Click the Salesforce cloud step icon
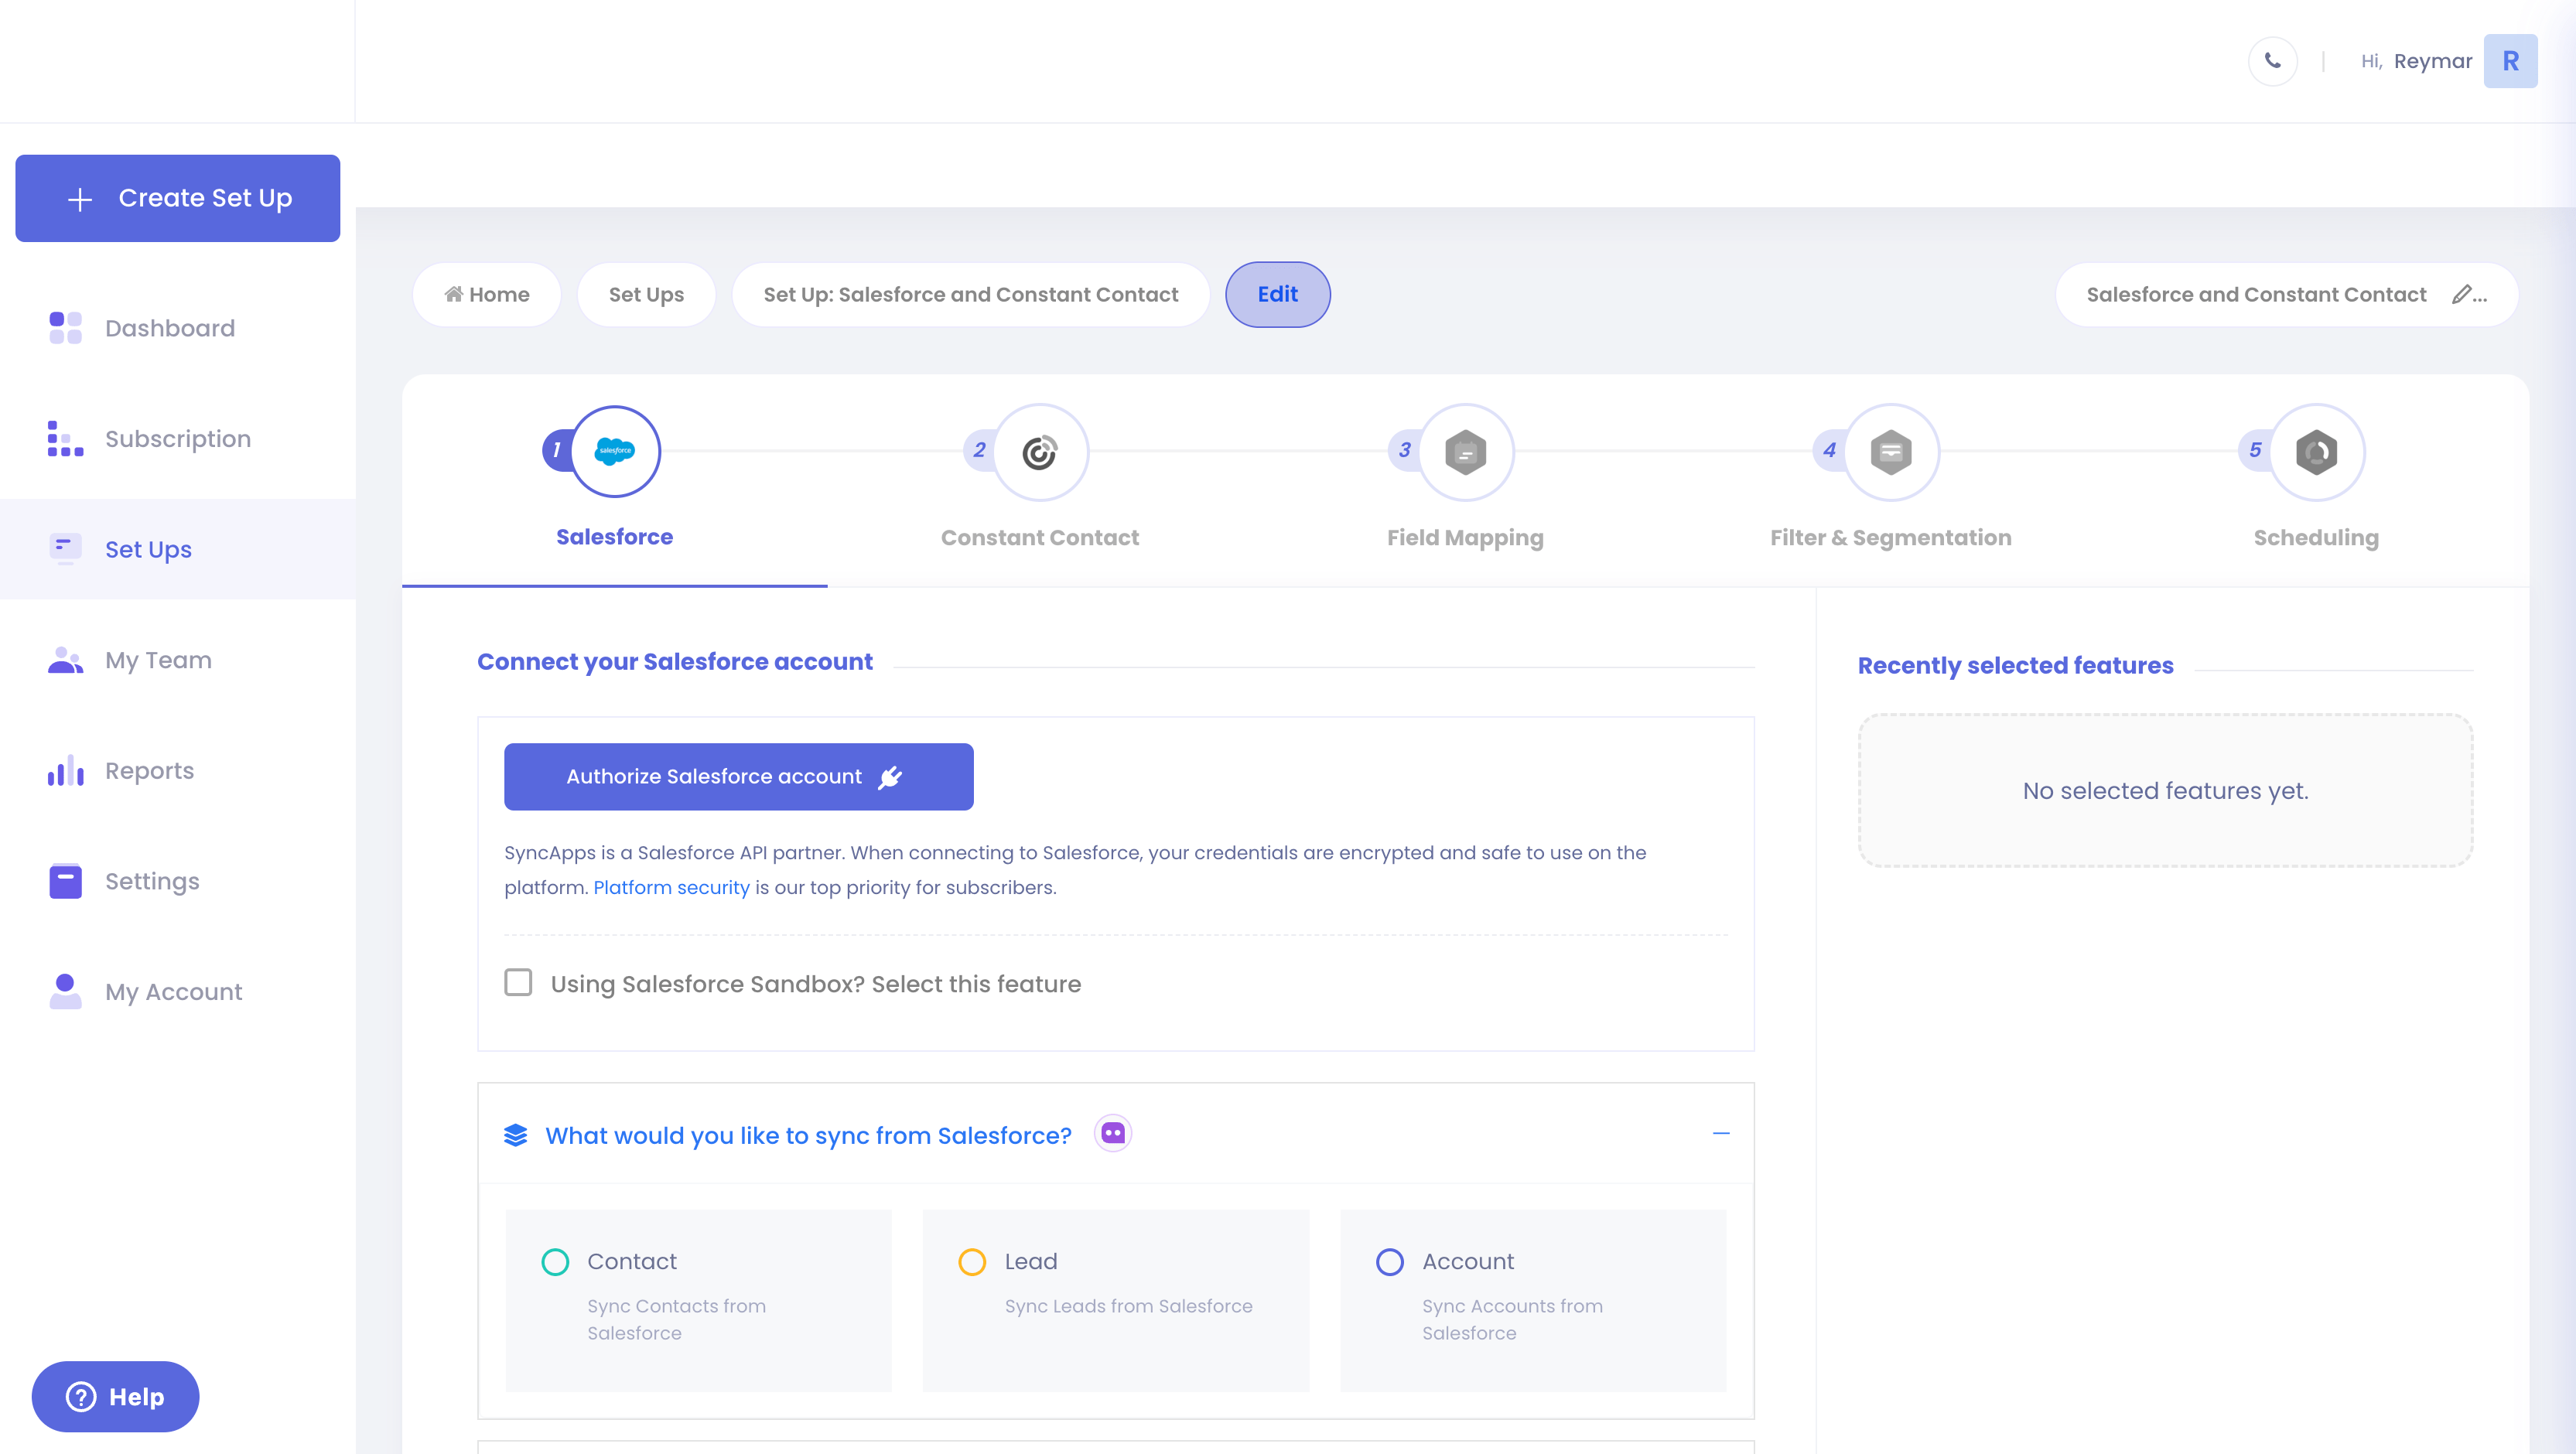2576x1454 pixels. [615, 451]
